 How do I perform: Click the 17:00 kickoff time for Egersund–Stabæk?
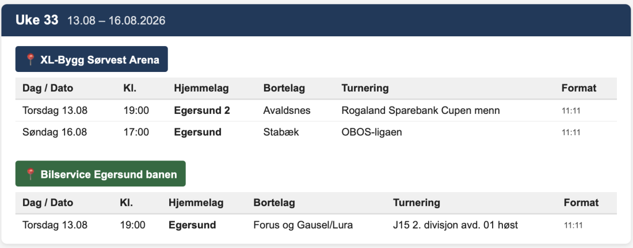click(x=136, y=132)
